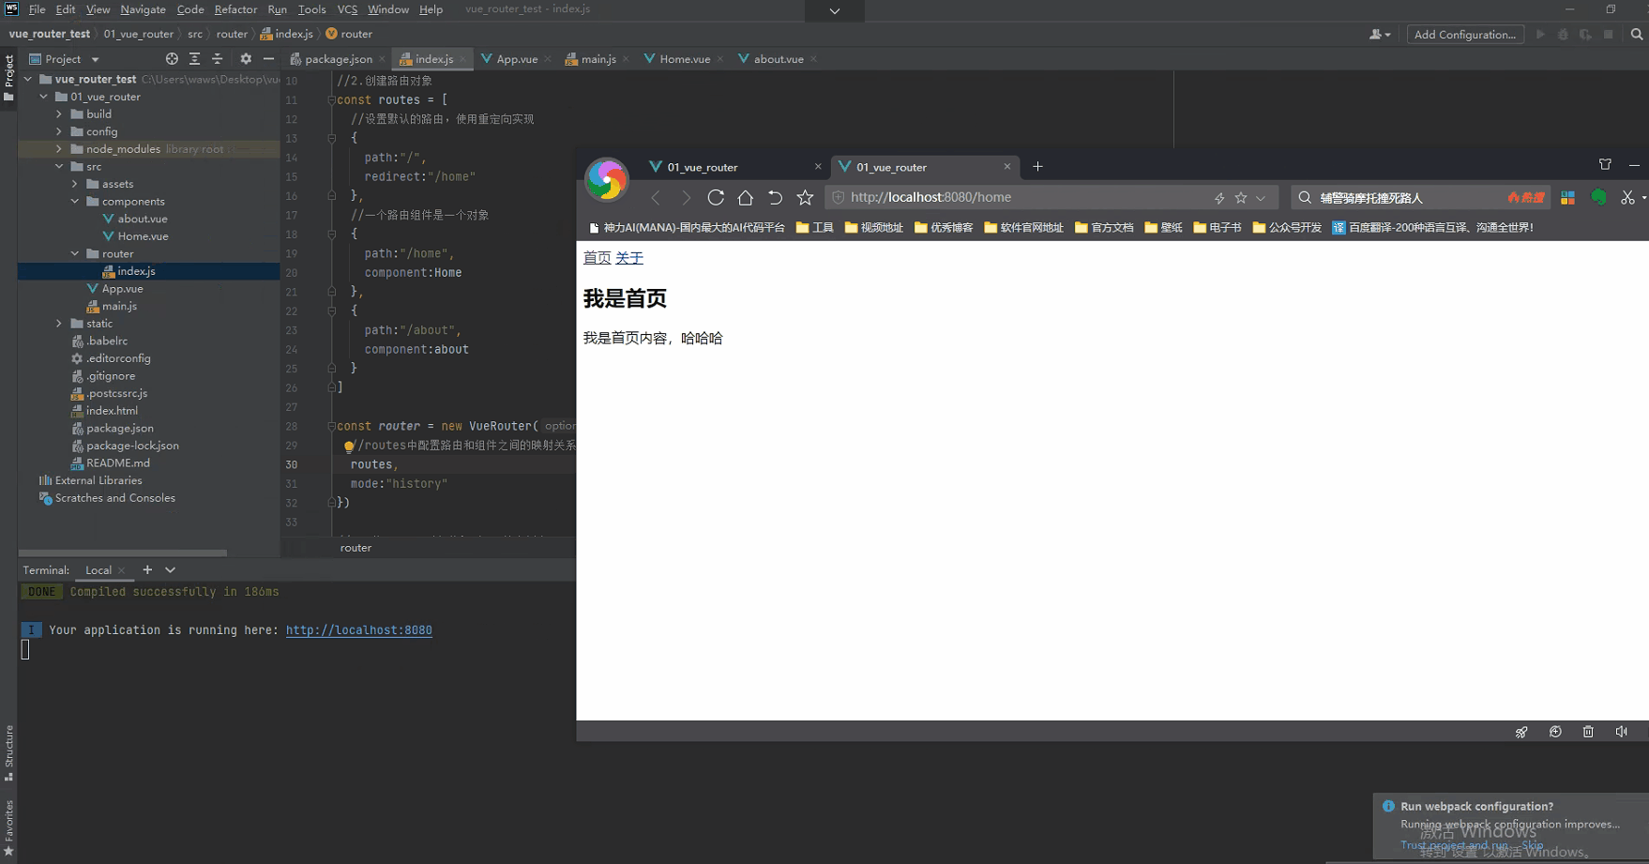Click the 关于 link in the web page
This screenshot has height=864, width=1649.
pos(629,258)
